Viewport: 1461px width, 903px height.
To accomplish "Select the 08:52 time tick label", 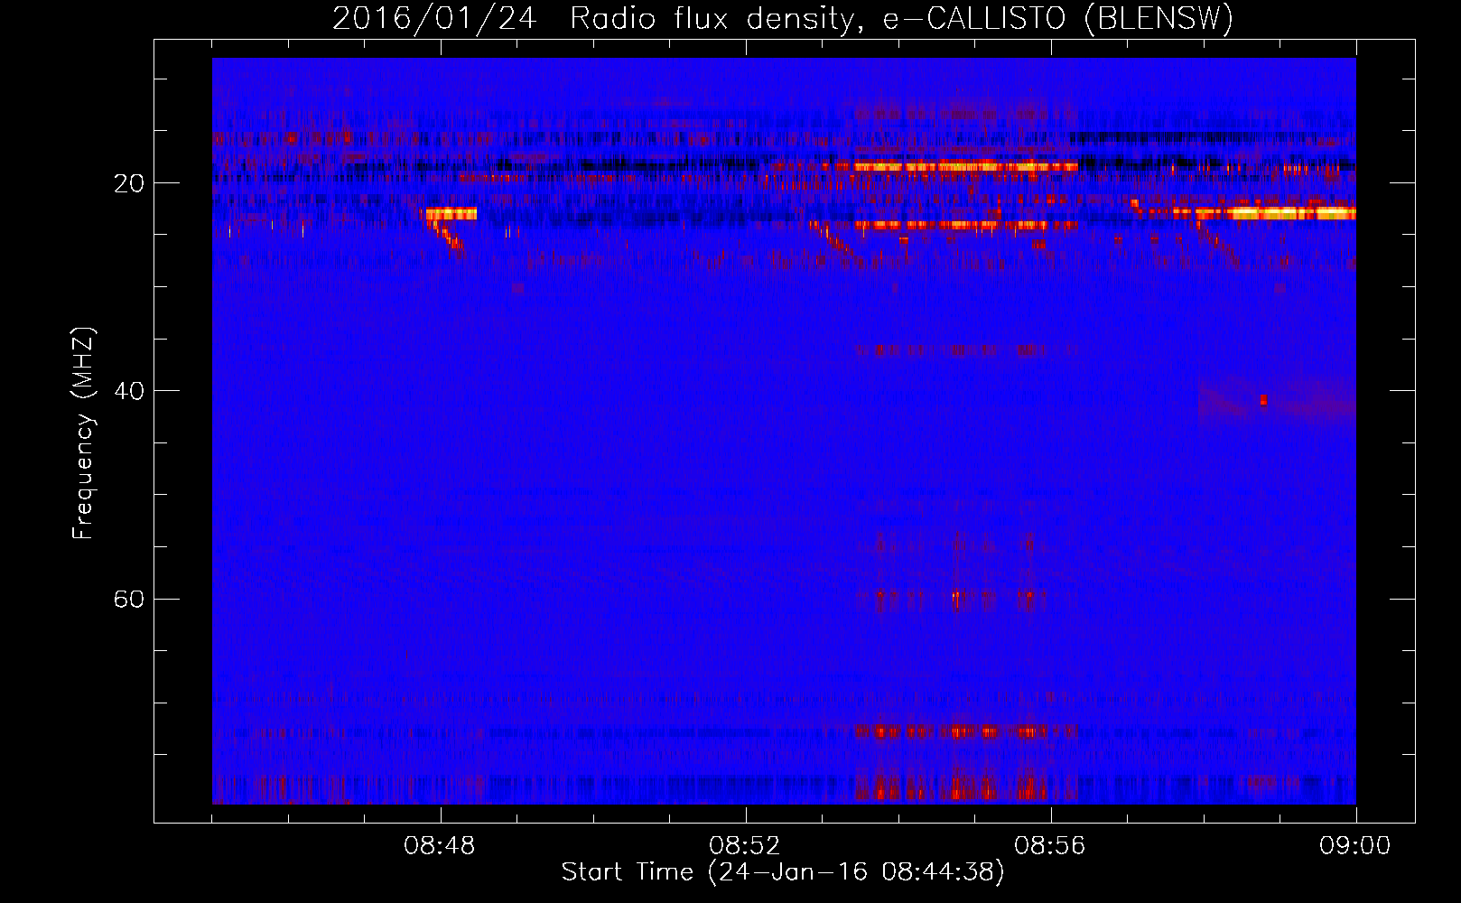I will [x=745, y=846].
